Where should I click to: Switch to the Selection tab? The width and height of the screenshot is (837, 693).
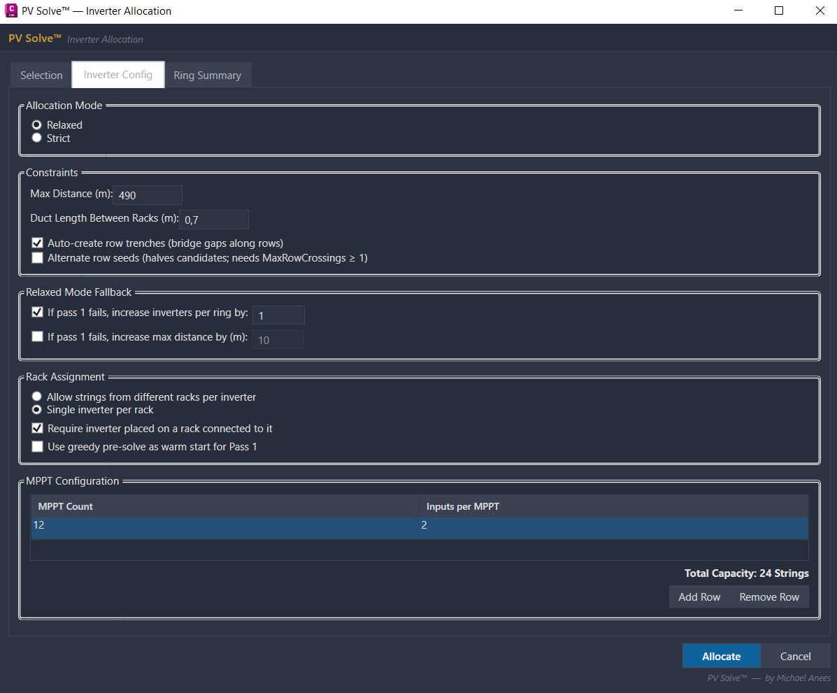[40, 75]
